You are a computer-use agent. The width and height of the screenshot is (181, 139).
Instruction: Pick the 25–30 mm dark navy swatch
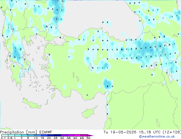click(57, 135)
